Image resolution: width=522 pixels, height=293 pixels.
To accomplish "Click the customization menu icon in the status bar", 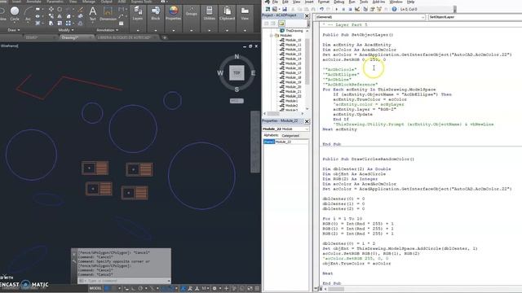I will point(258,288).
